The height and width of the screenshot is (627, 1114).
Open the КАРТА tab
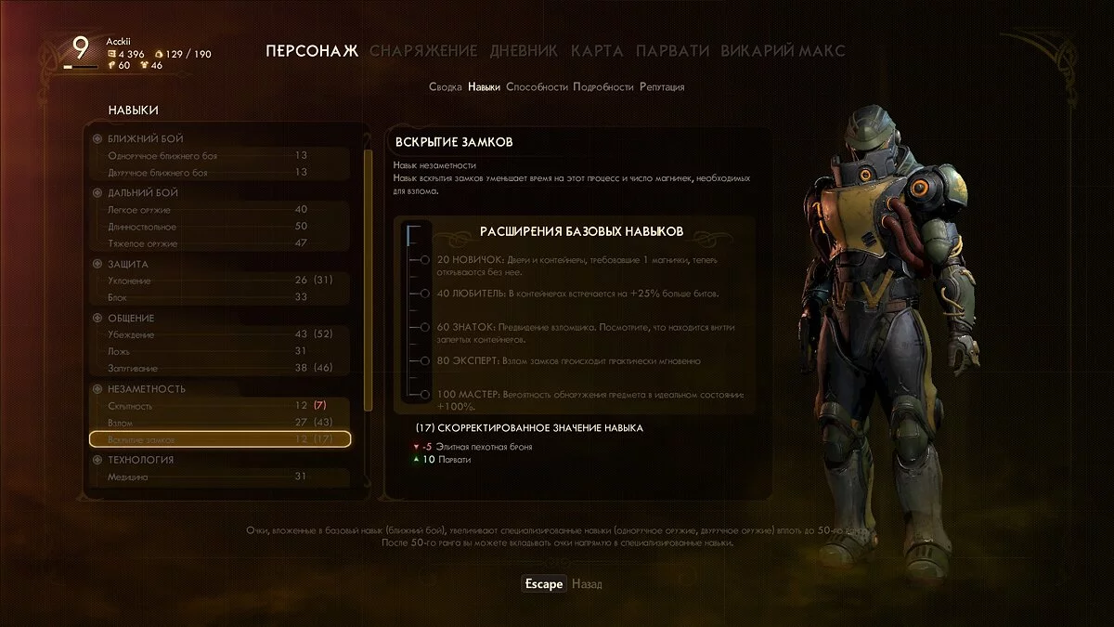[597, 50]
